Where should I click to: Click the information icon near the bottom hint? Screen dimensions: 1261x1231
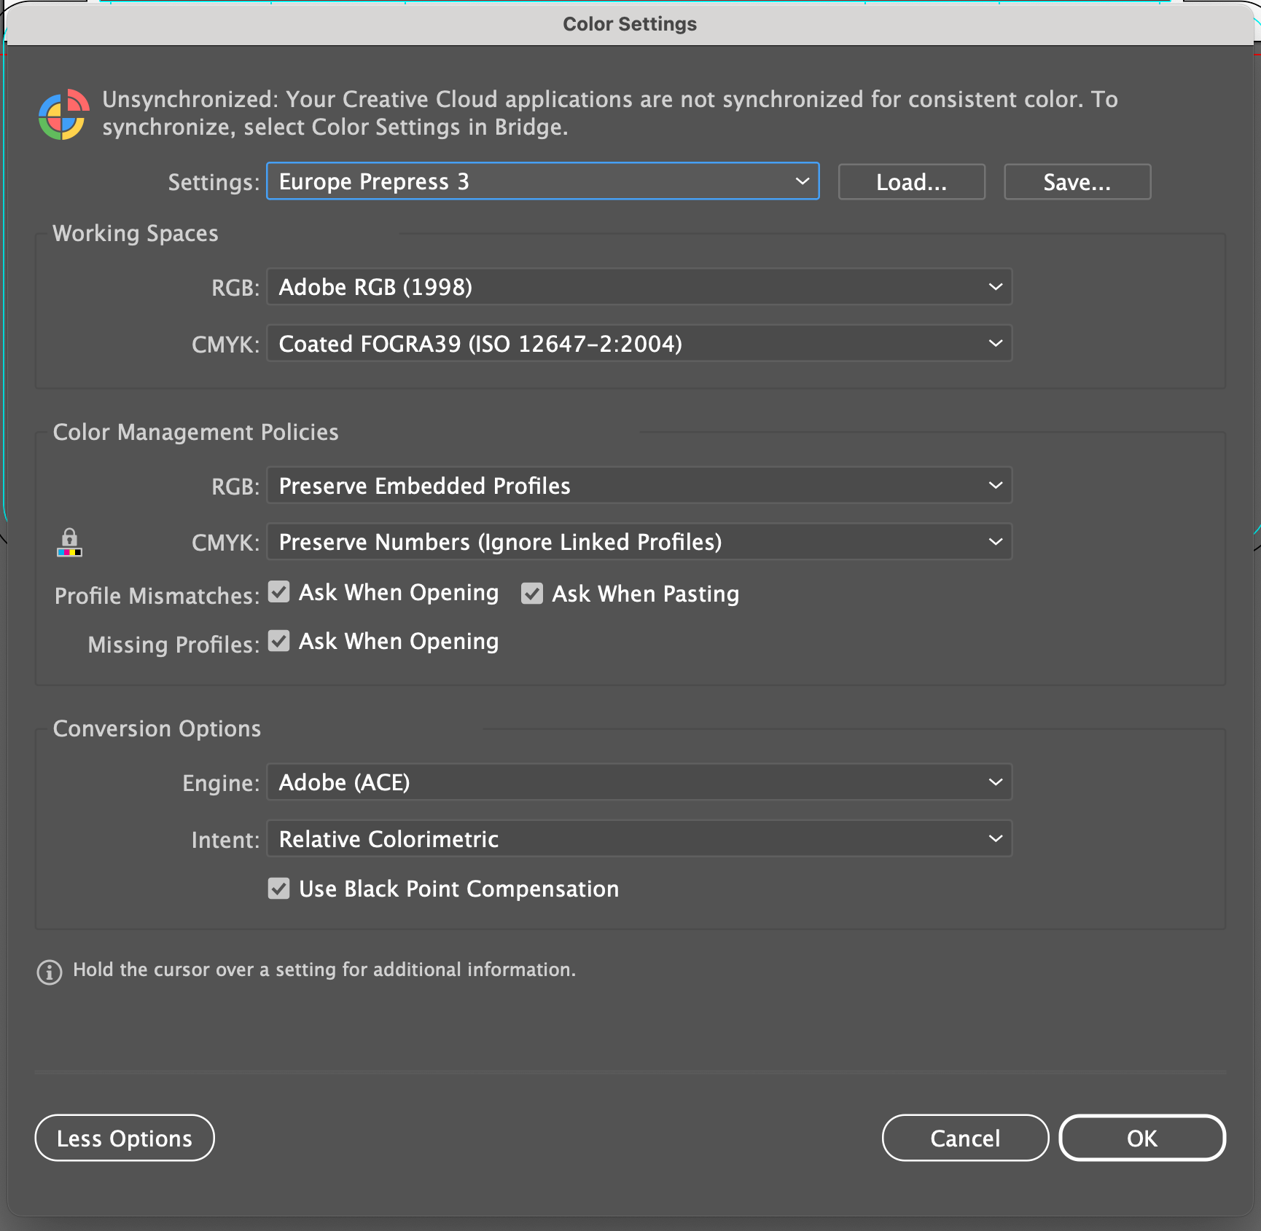coord(48,972)
